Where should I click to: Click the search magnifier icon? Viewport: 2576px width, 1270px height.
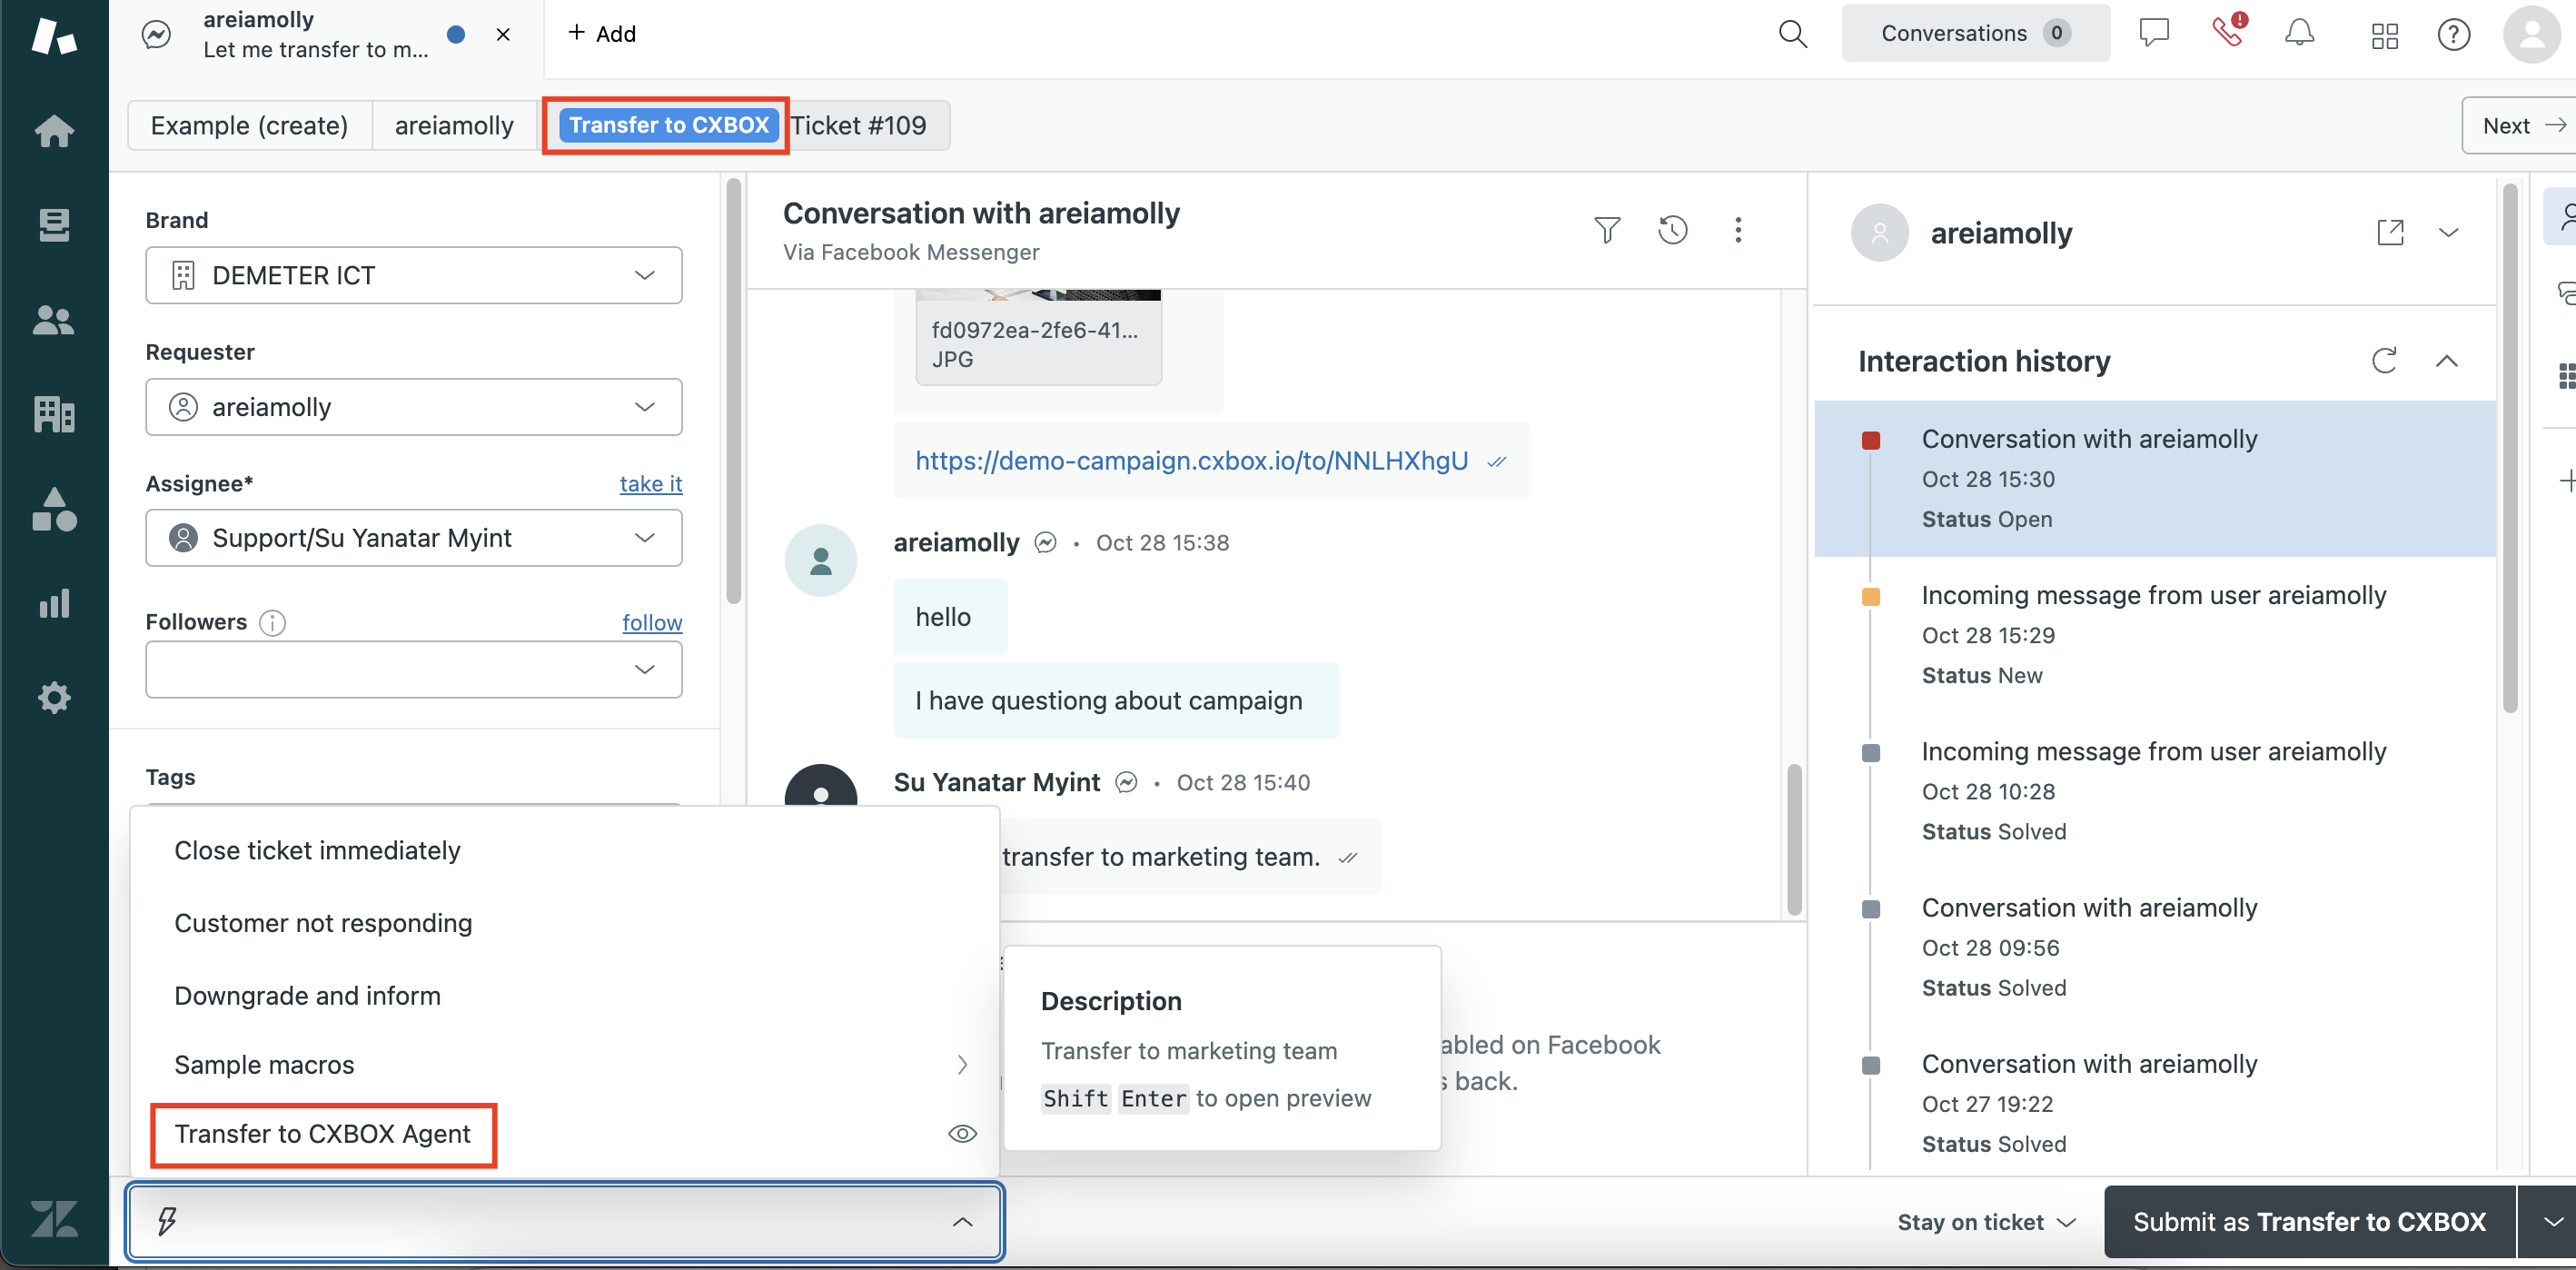pyautogui.click(x=1792, y=34)
